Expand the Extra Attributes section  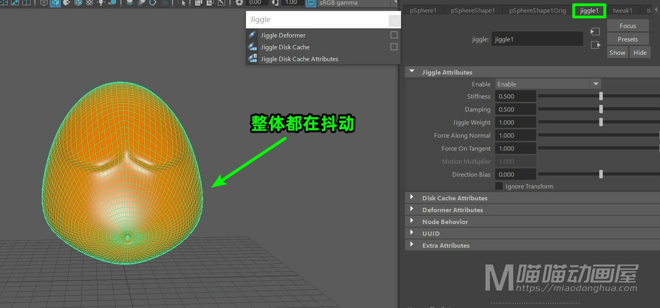[x=412, y=245]
